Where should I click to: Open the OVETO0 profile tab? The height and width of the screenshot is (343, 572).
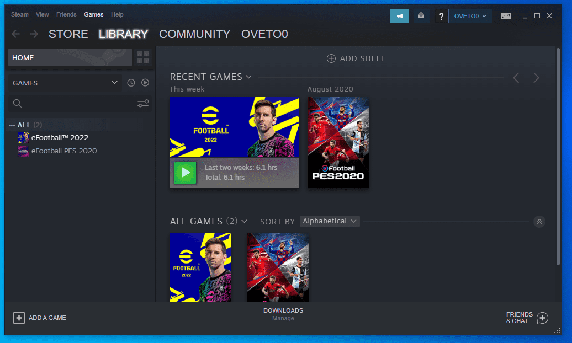tap(264, 34)
